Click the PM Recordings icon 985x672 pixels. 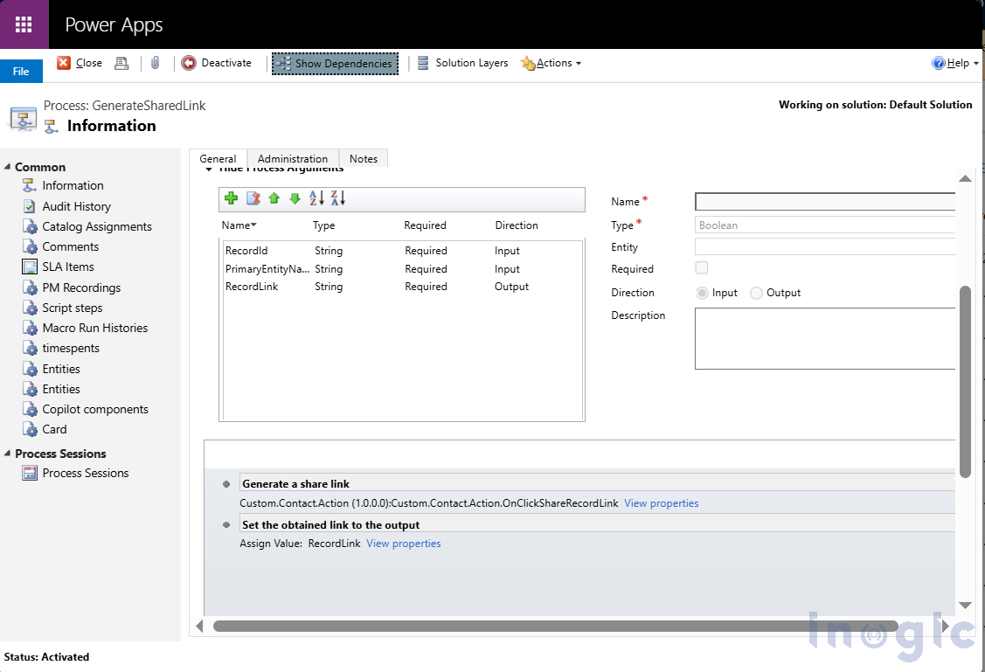(30, 288)
